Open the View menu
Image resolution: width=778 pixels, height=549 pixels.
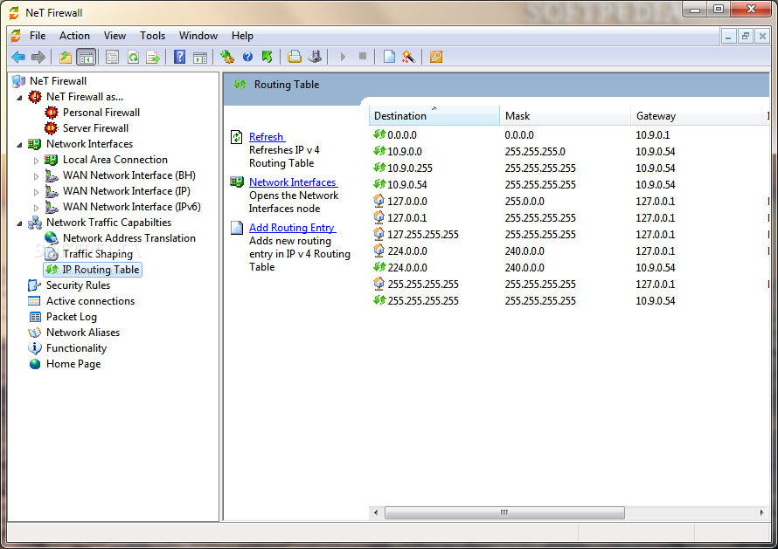[x=115, y=36]
